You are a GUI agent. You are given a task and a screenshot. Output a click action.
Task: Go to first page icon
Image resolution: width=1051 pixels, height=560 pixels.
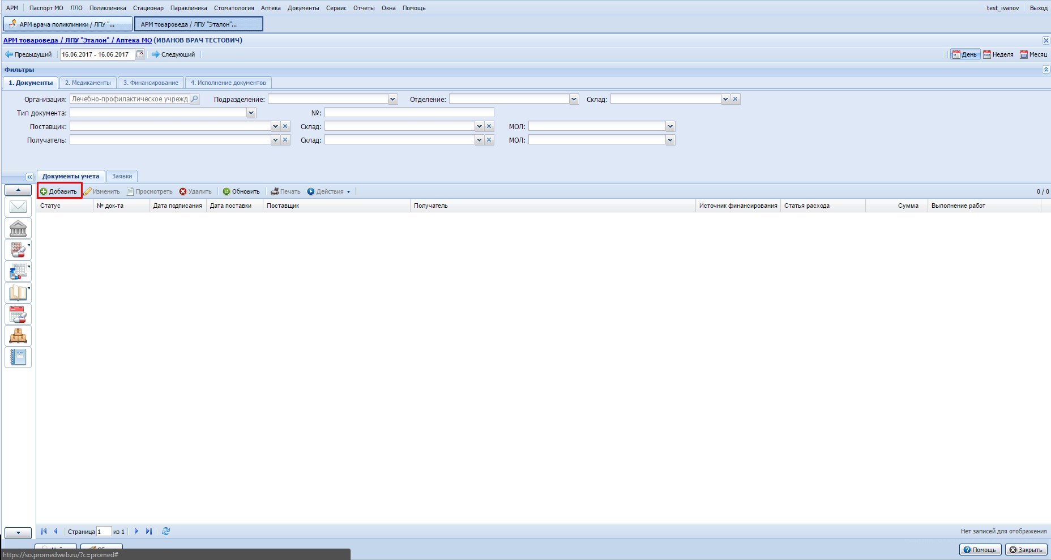point(44,531)
